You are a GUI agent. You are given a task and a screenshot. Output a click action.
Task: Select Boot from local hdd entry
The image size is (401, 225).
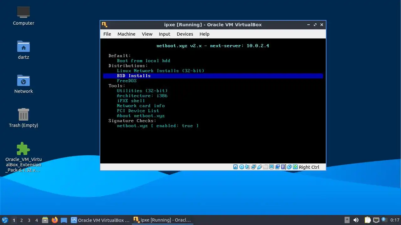coord(143,61)
